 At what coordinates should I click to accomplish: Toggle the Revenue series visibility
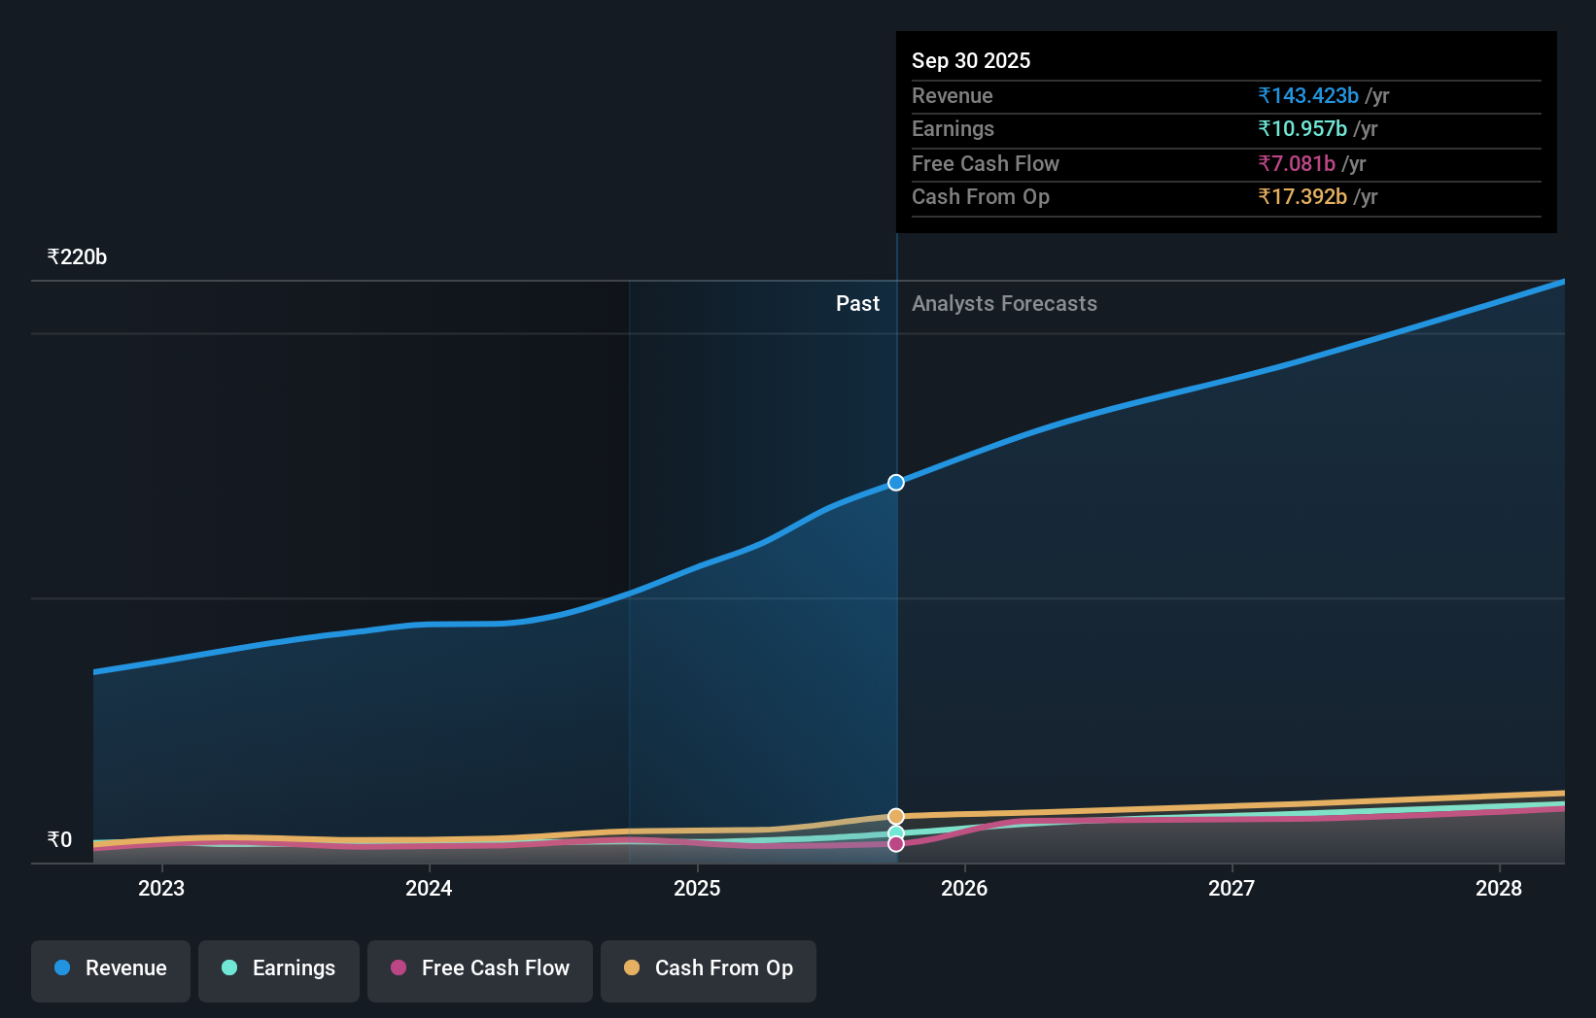click(110, 969)
